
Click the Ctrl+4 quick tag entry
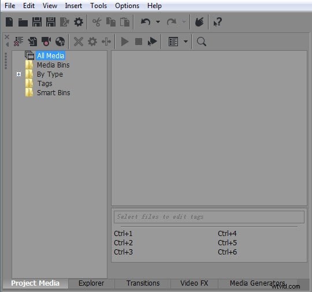tap(227, 234)
